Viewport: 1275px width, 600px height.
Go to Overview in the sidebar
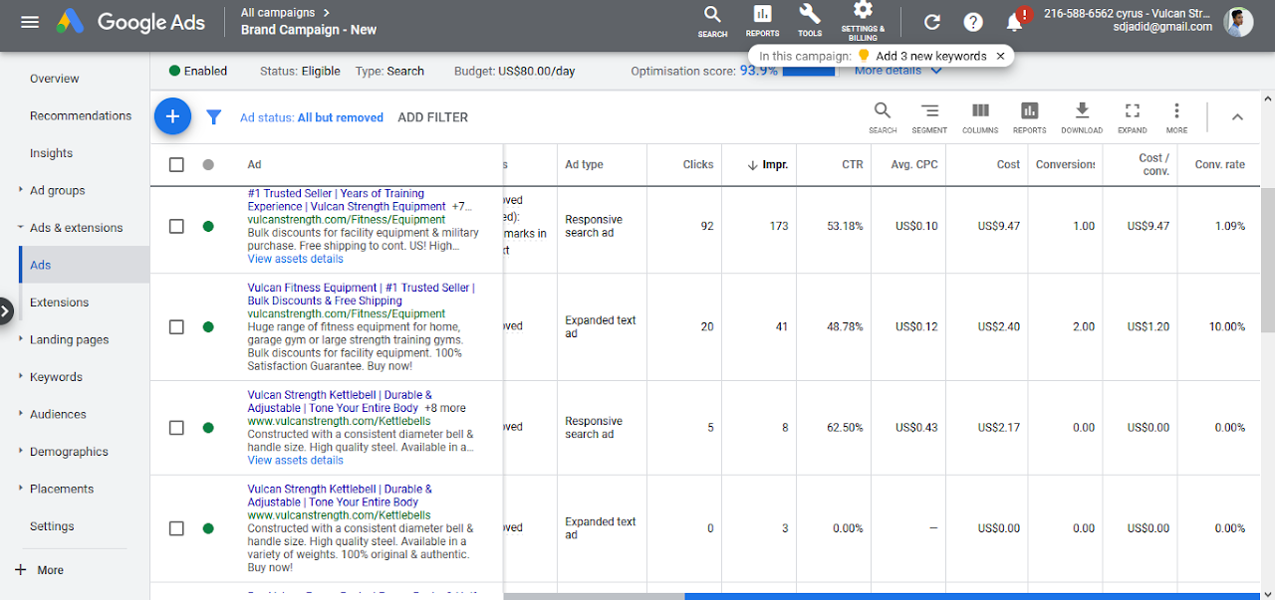pyautogui.click(x=54, y=79)
